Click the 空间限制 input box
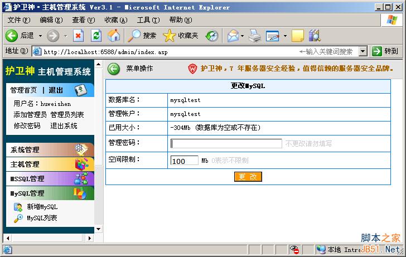 point(183,161)
